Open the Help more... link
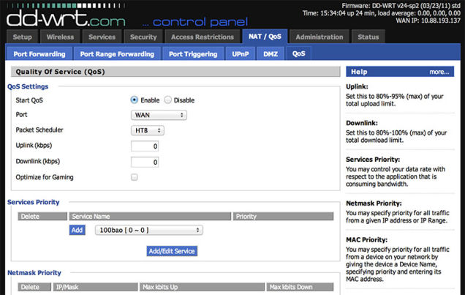465x295 pixels. 439,72
